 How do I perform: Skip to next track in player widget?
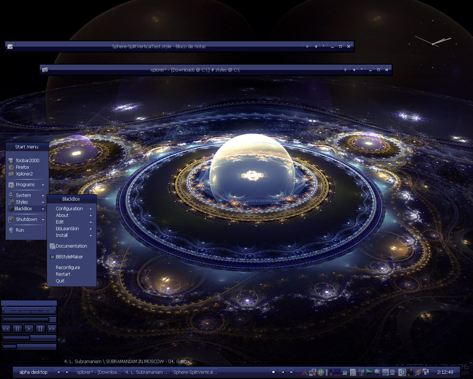51,328
